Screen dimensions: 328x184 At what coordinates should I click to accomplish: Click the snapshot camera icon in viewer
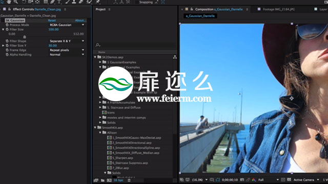click(242, 180)
